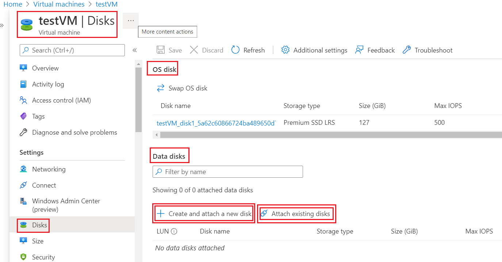The height and width of the screenshot is (262, 502).
Task: Click the OS disk 'Storage type' column header
Action: (x=302, y=106)
